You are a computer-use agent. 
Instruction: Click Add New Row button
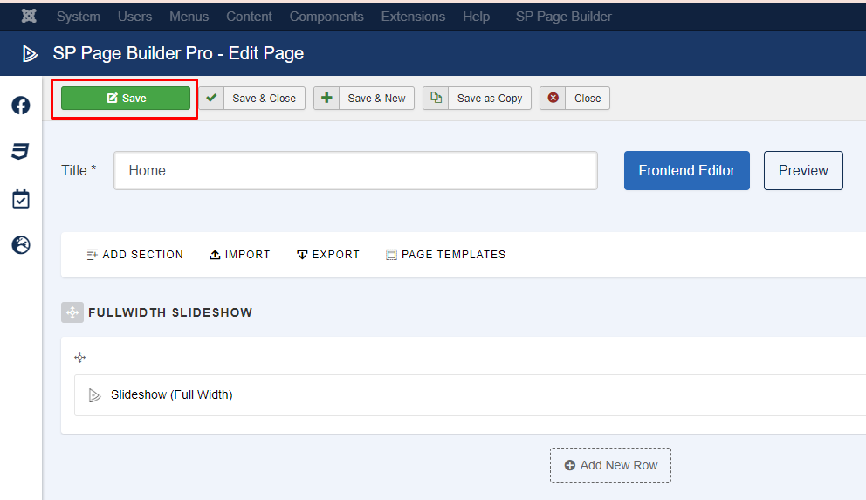[x=610, y=465]
